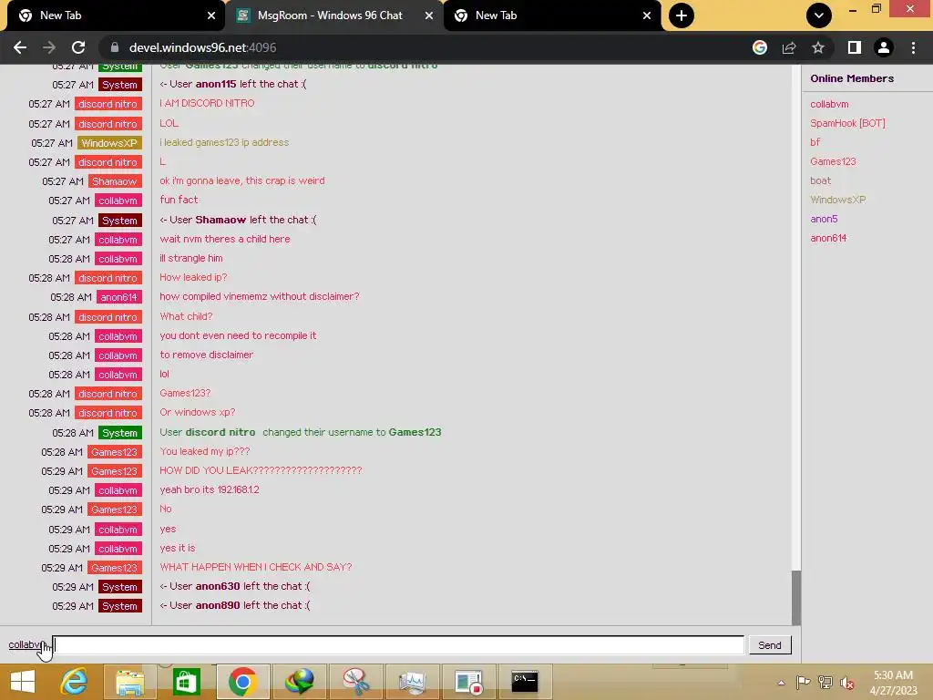Open the Snipping Tool taskbar icon
Viewport: 933px width, 700px height.
tap(356, 681)
